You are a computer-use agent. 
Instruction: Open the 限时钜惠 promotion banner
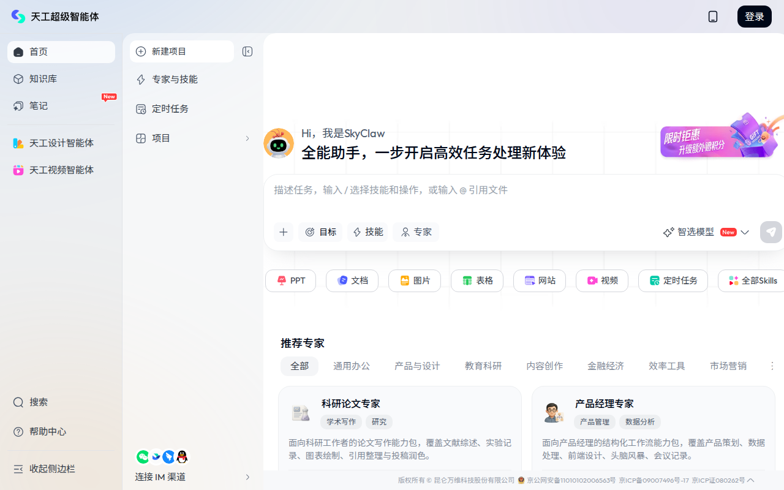[x=722, y=135]
